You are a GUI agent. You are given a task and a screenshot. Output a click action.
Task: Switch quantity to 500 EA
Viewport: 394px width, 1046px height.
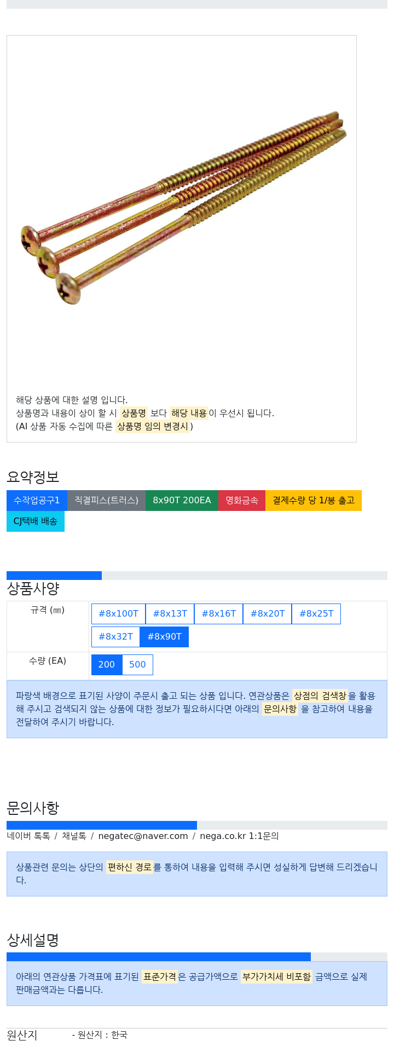pos(137,665)
